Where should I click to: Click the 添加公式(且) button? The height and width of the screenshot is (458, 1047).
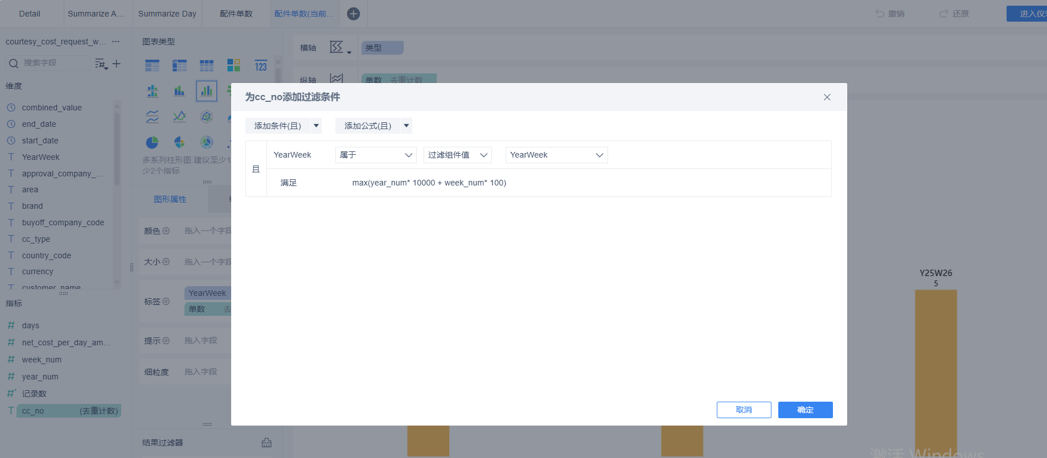368,126
